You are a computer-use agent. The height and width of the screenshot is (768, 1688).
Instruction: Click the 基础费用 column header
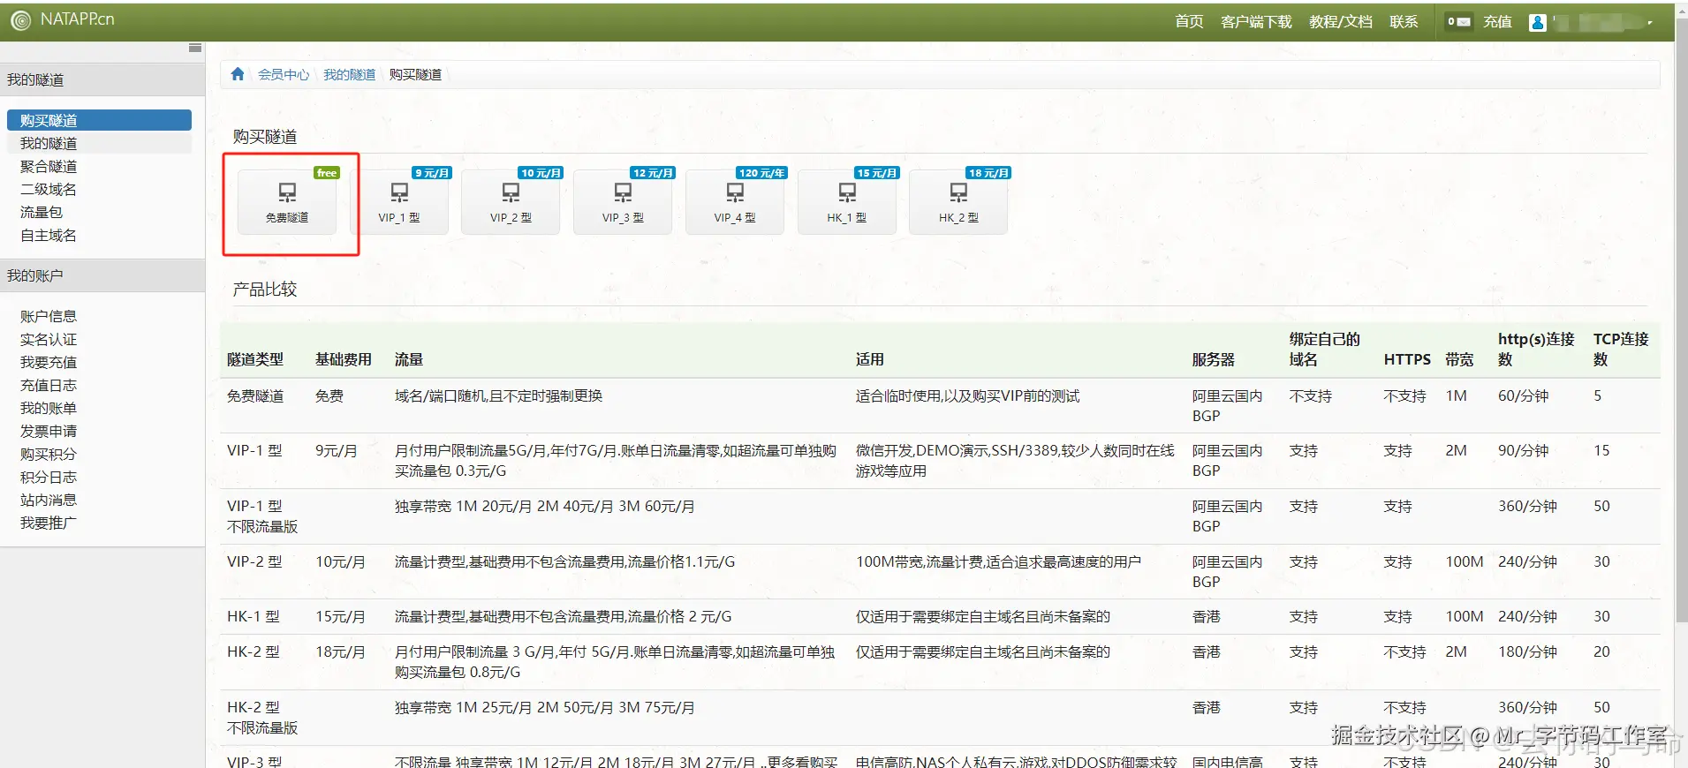344,359
